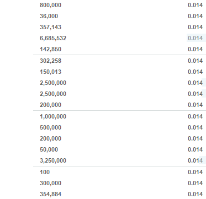Screen dimensions: 206x199
Task: Click the 0.014 price beside 354,884
Action: coord(196,194)
